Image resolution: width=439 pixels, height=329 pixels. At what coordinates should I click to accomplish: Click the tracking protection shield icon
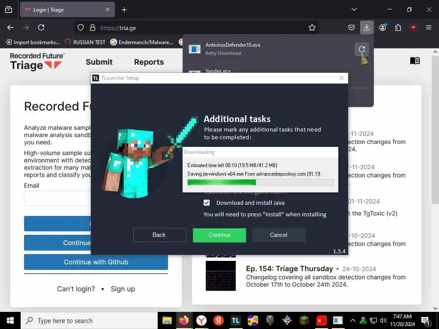coord(81,28)
